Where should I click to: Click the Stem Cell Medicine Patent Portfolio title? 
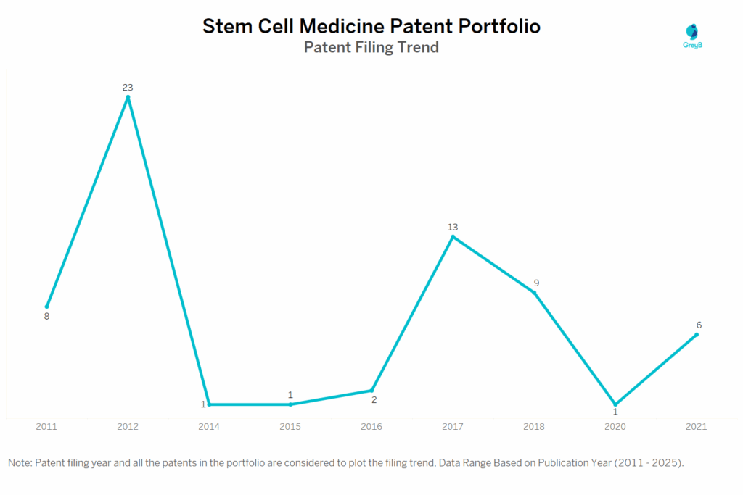(371, 27)
